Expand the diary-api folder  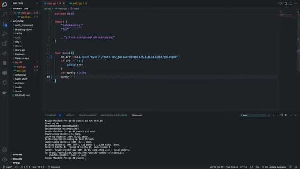coord(20,50)
